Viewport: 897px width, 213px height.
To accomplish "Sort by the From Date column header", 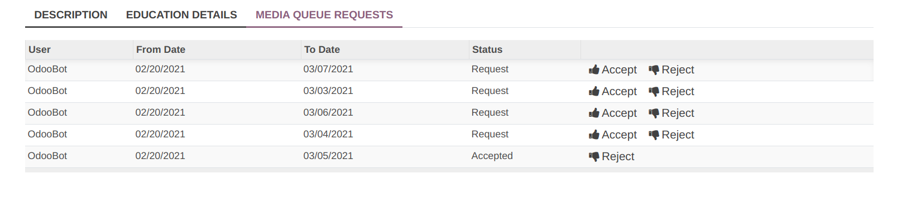I will (217, 49).
